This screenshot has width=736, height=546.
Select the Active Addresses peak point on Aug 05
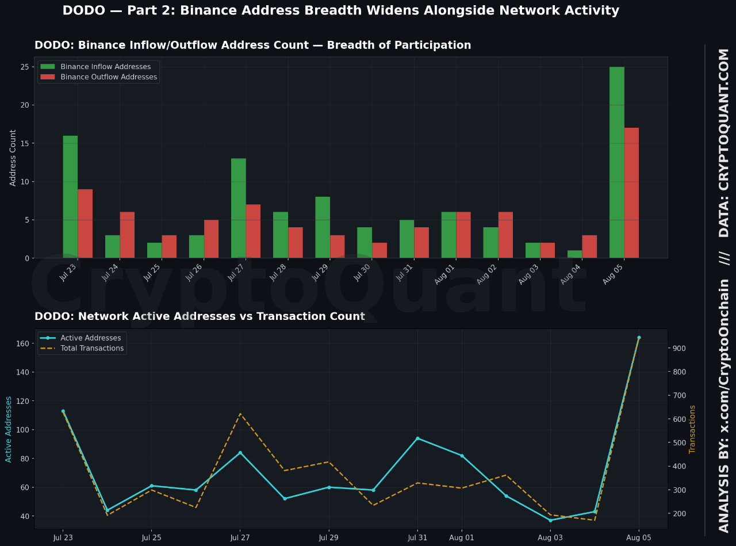click(x=639, y=338)
